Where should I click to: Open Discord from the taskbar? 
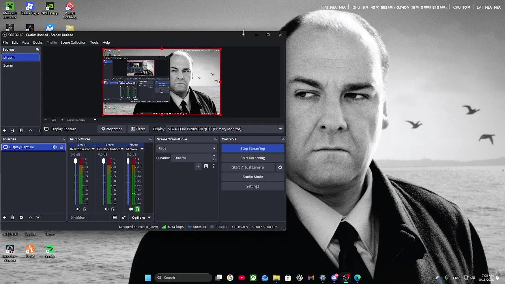[334, 278]
